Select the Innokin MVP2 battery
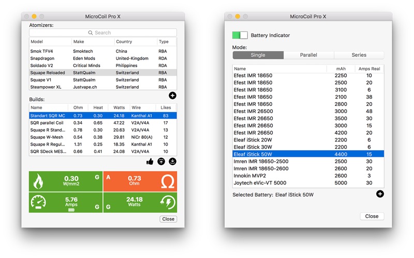Viewport: 414px width, 258px height. coord(308,175)
